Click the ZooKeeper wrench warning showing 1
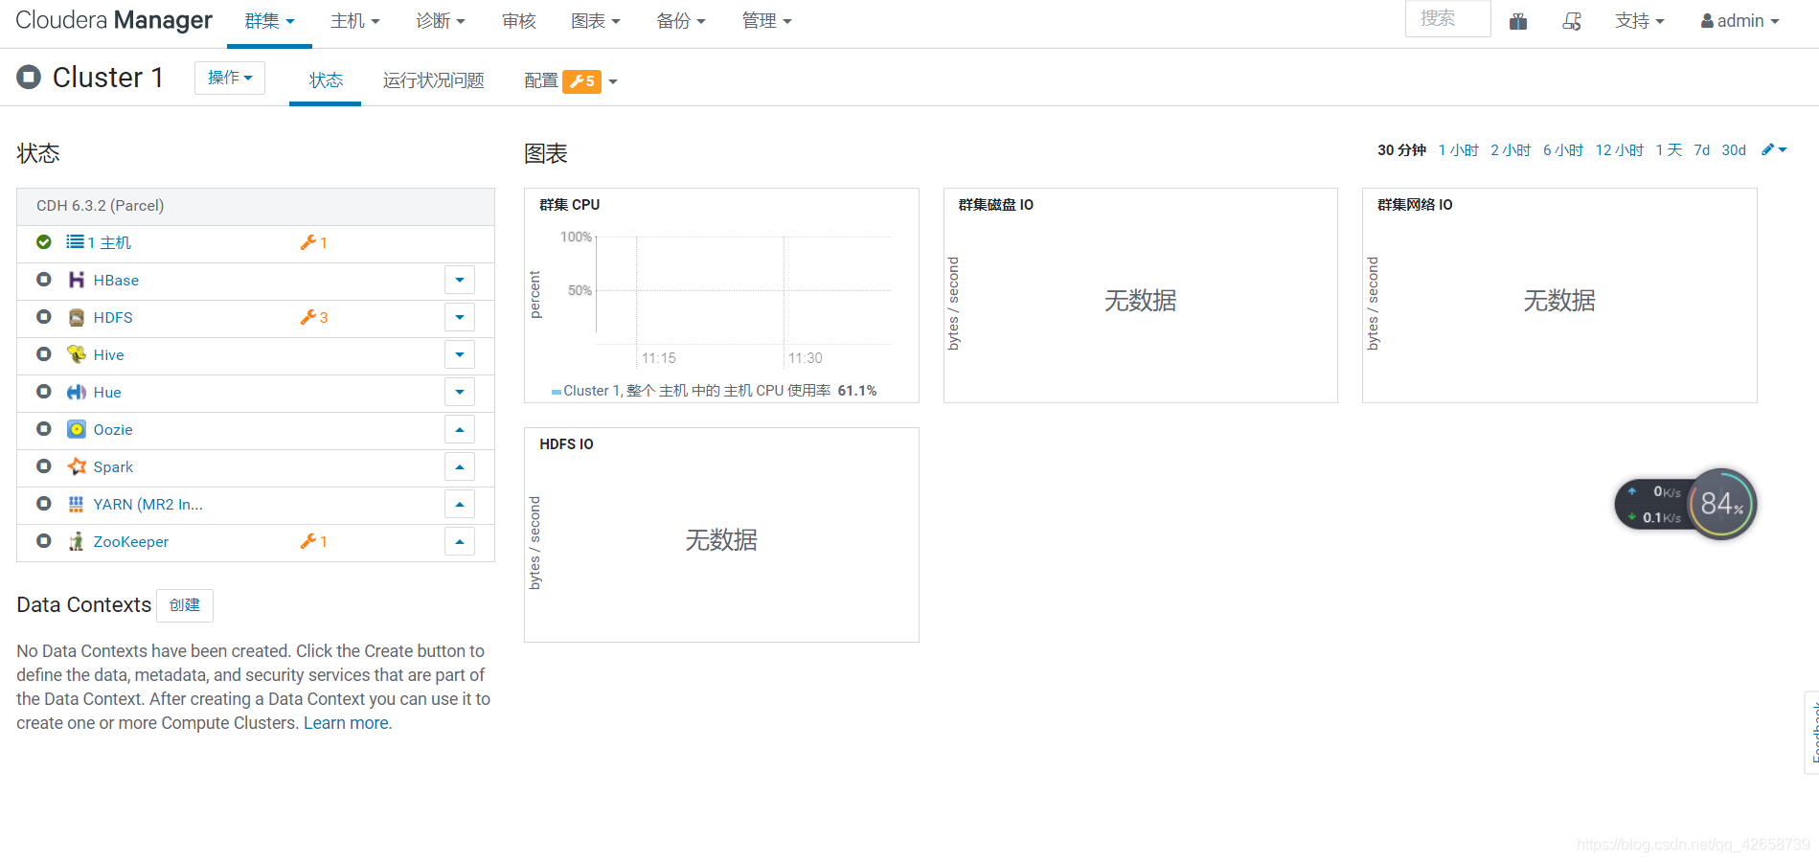Screen dimensions: 1819x862 click(x=314, y=541)
